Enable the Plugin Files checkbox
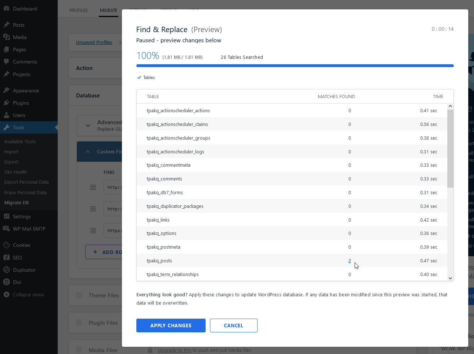This screenshot has height=354, width=474. click(x=79, y=323)
